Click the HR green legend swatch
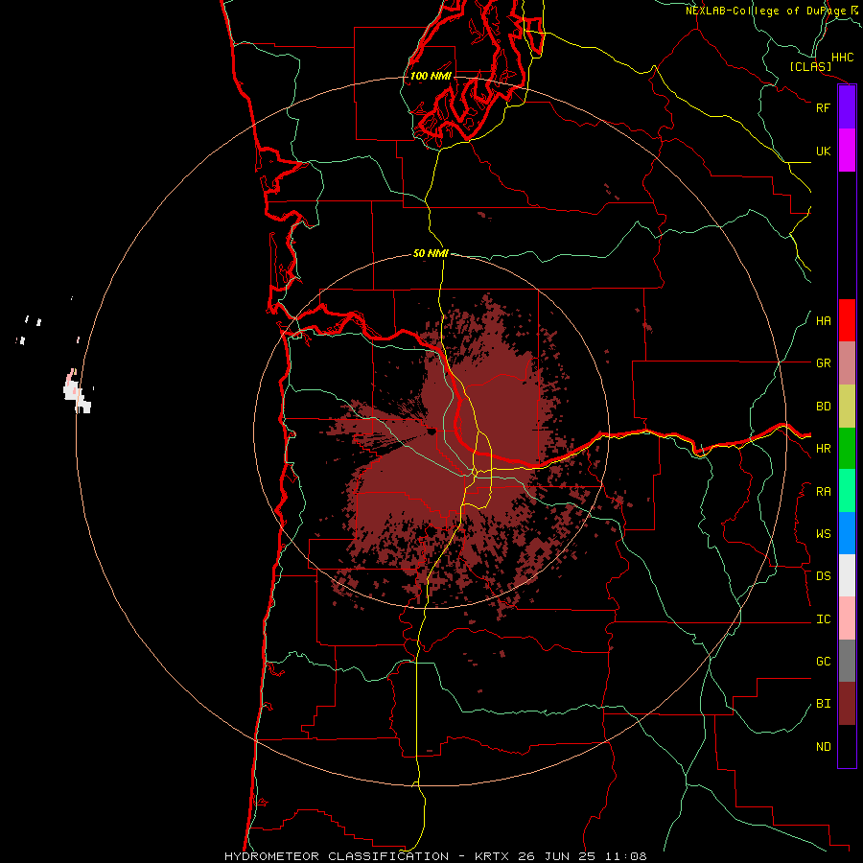Image resolution: width=863 pixels, height=863 pixels. (847, 449)
